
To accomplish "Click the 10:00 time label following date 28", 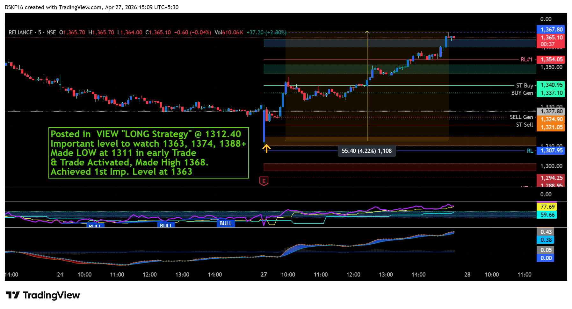I will click(492, 275).
